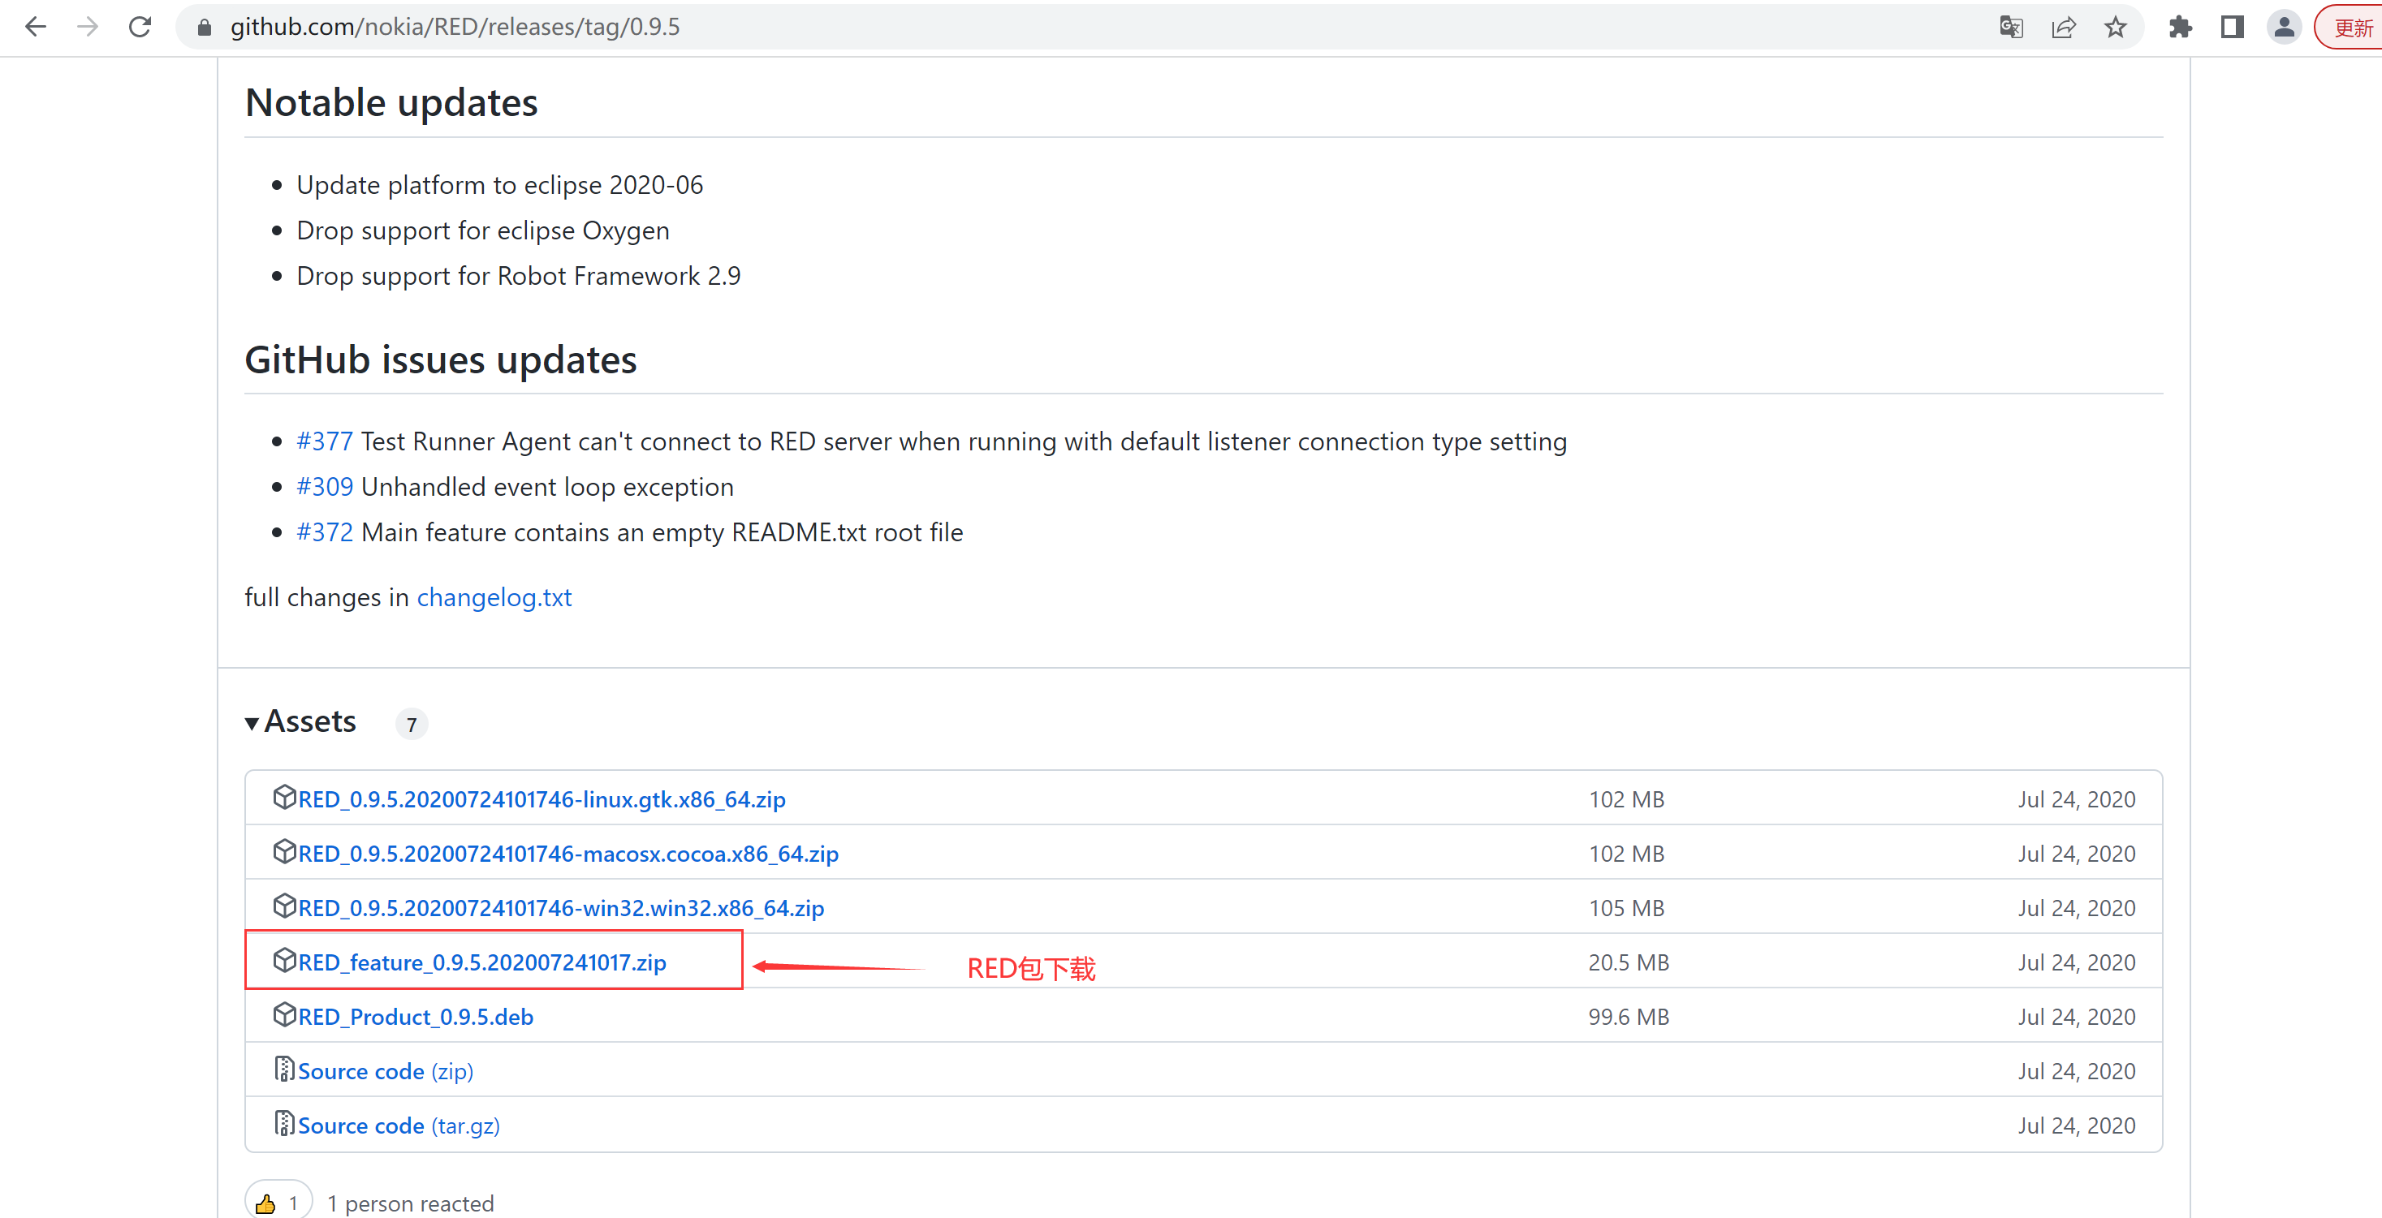Download RED_Product_0.9.5.deb package
2382x1218 pixels.
click(x=415, y=1017)
